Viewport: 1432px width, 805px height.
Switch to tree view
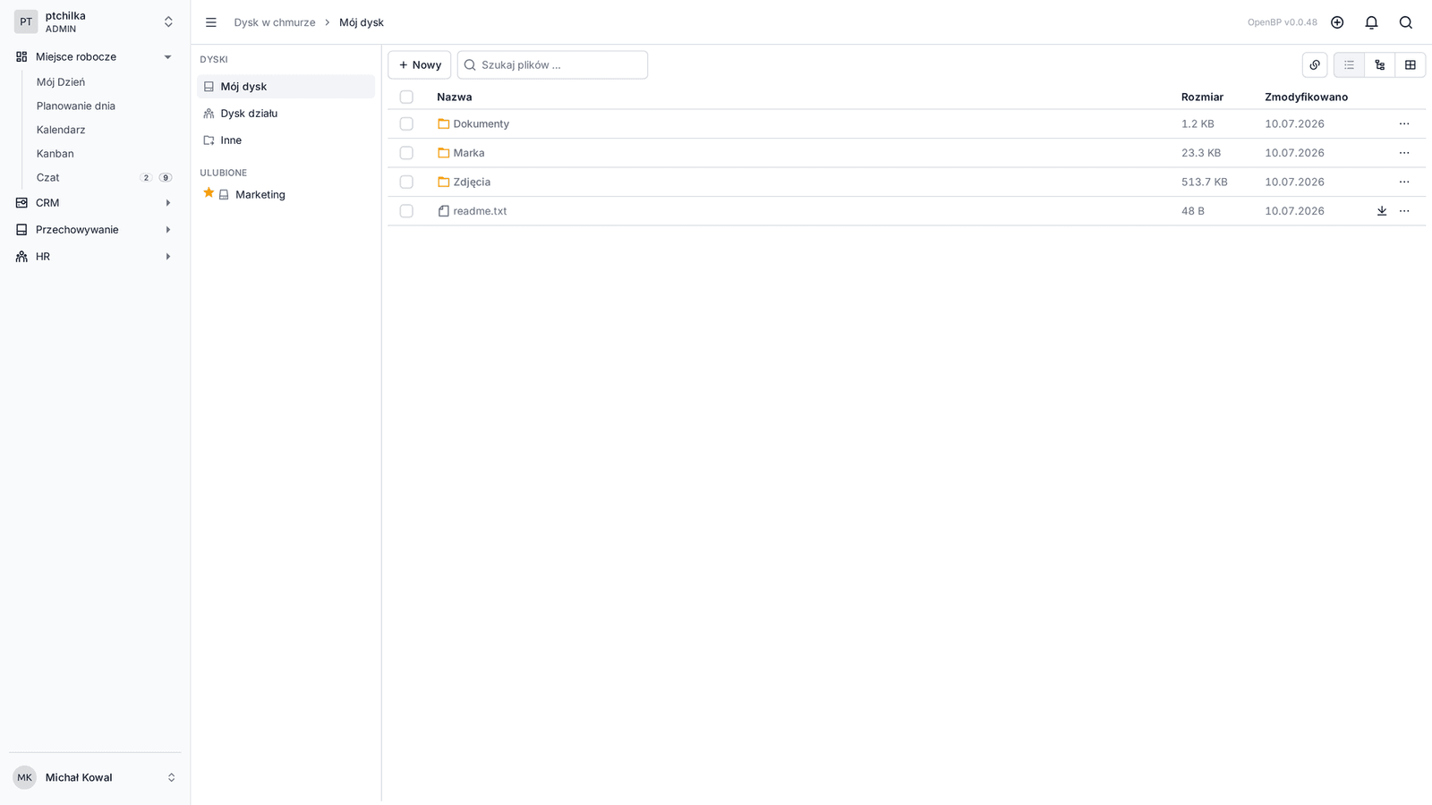coord(1380,64)
